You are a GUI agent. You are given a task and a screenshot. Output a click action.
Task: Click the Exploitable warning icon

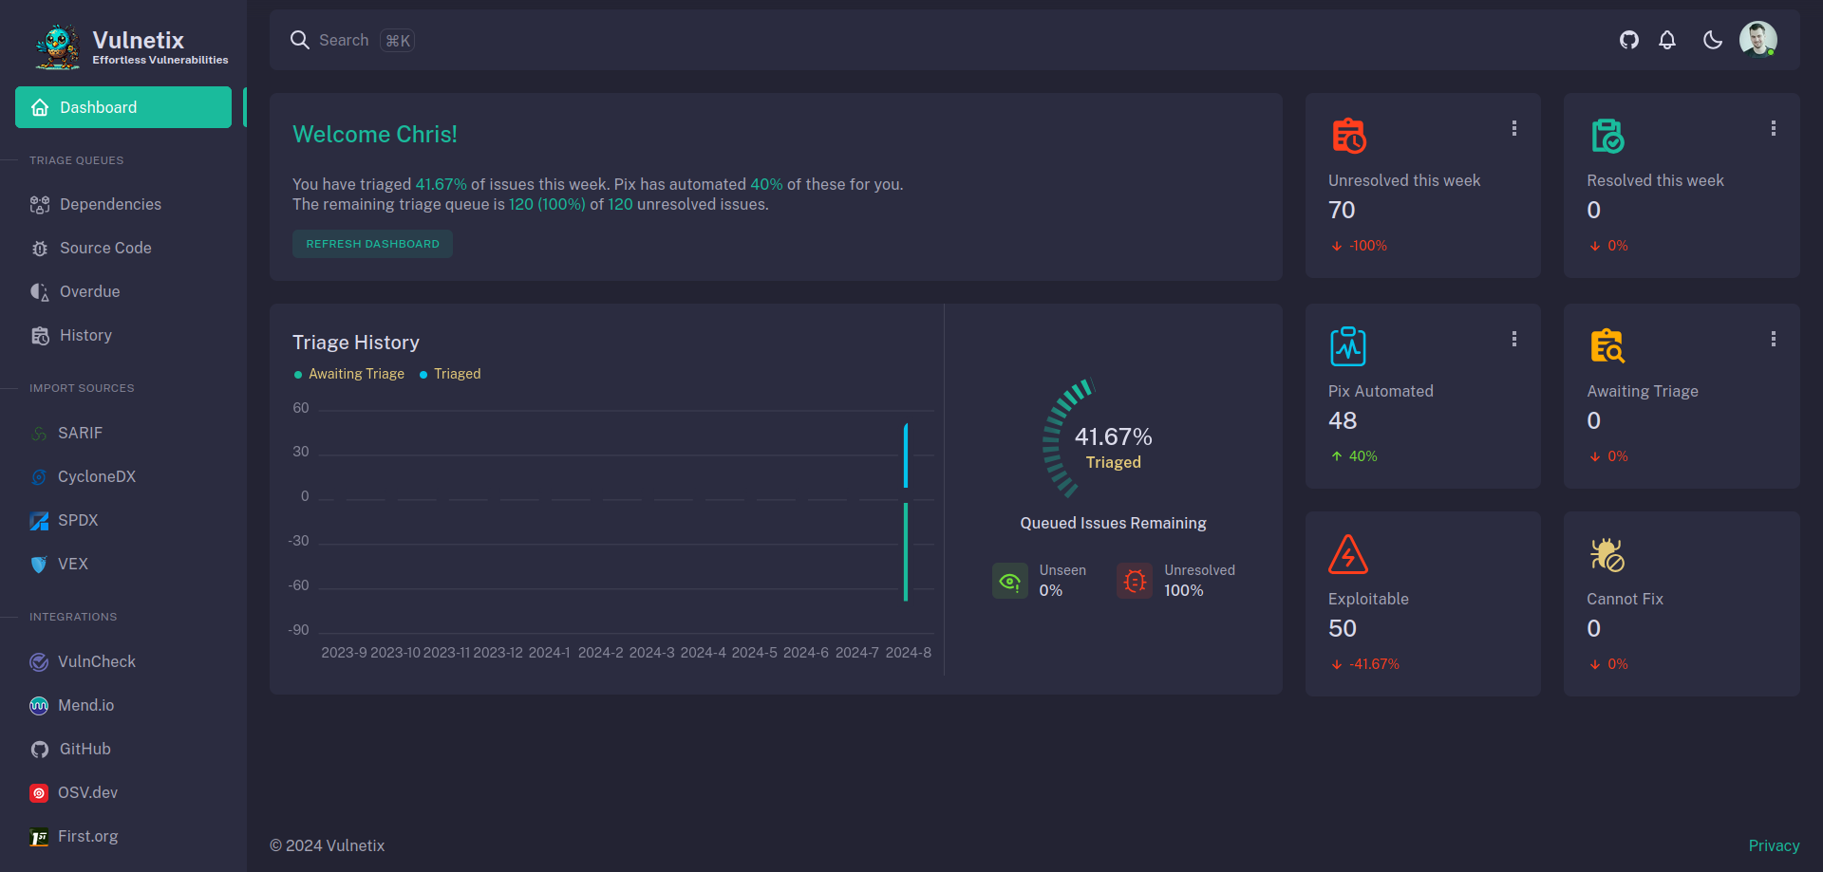[1348, 554]
